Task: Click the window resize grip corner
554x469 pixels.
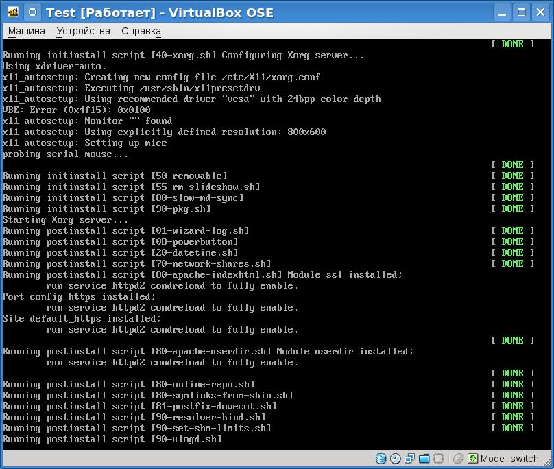Action: 547,462
